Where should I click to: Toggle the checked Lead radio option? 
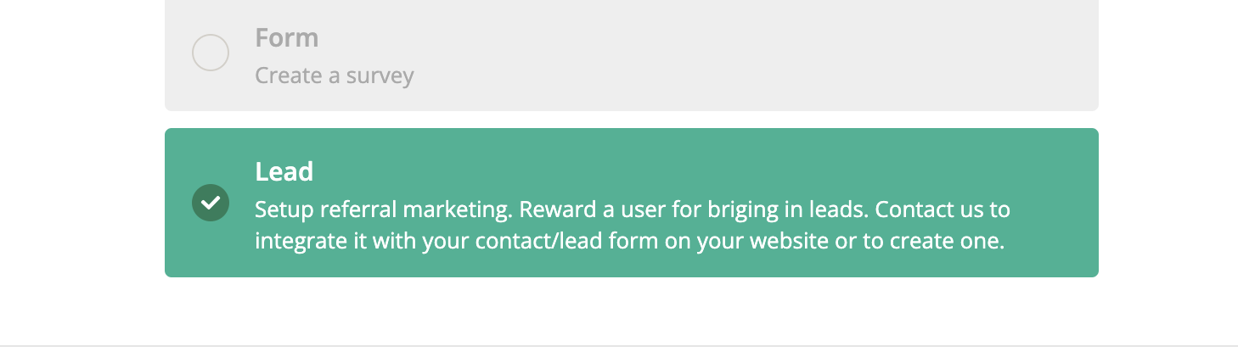[211, 203]
